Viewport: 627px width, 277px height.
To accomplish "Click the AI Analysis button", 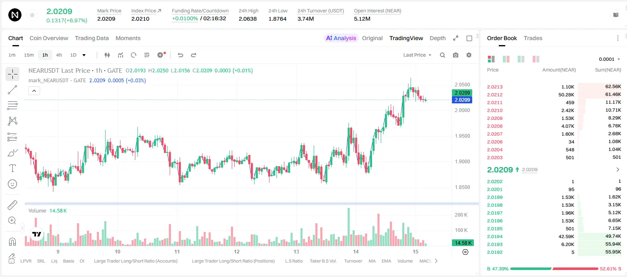I will coord(341,38).
